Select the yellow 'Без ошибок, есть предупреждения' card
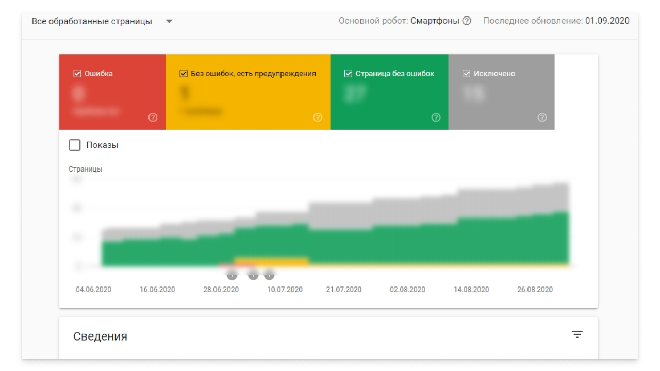The image size is (660, 371). tap(247, 93)
